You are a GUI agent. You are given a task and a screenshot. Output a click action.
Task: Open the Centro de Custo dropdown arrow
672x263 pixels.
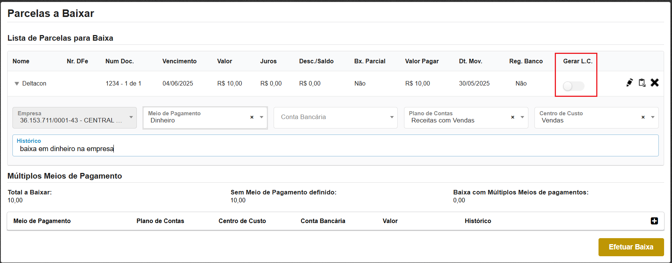click(653, 117)
